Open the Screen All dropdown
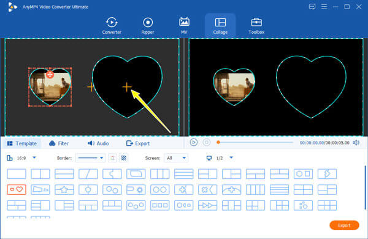This screenshot has height=239, width=368. coord(176,158)
